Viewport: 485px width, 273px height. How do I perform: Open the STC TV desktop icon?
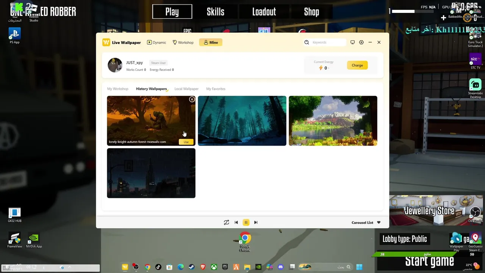475,61
